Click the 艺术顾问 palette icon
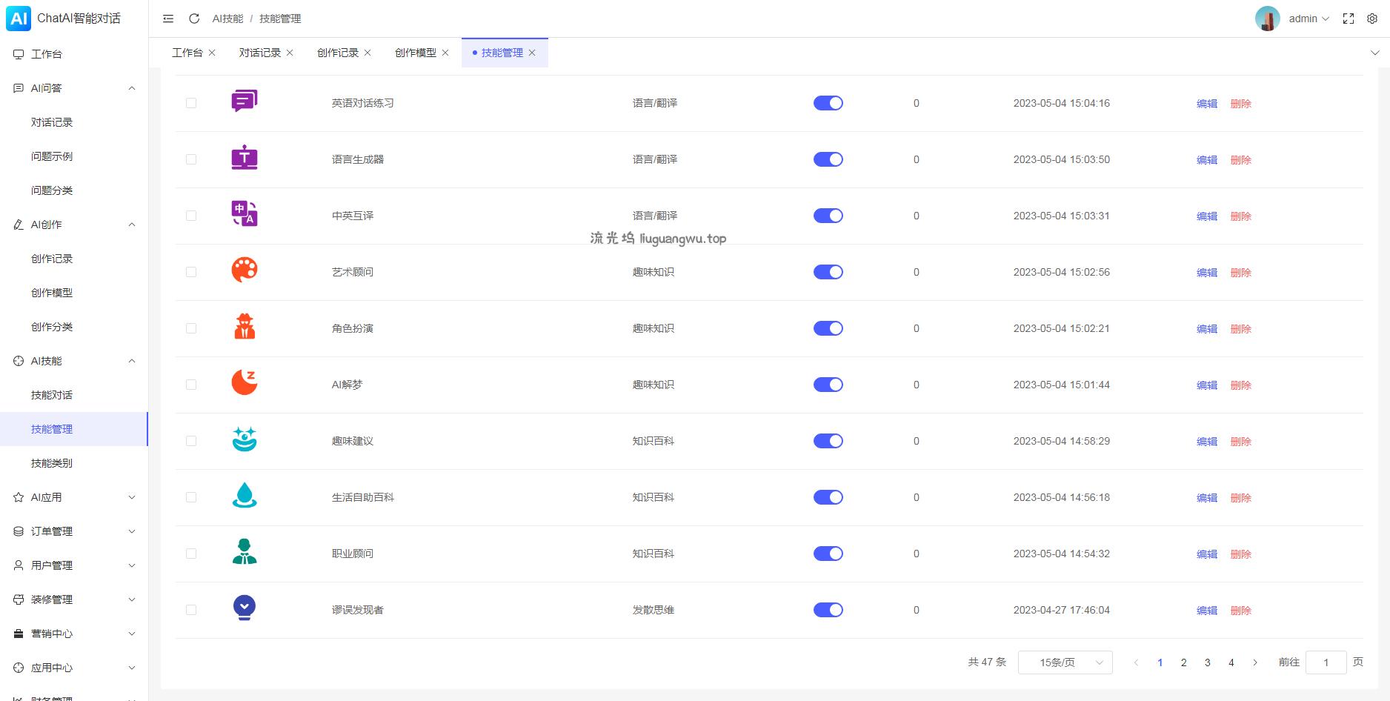Image resolution: width=1390 pixels, height=701 pixels. [x=245, y=271]
